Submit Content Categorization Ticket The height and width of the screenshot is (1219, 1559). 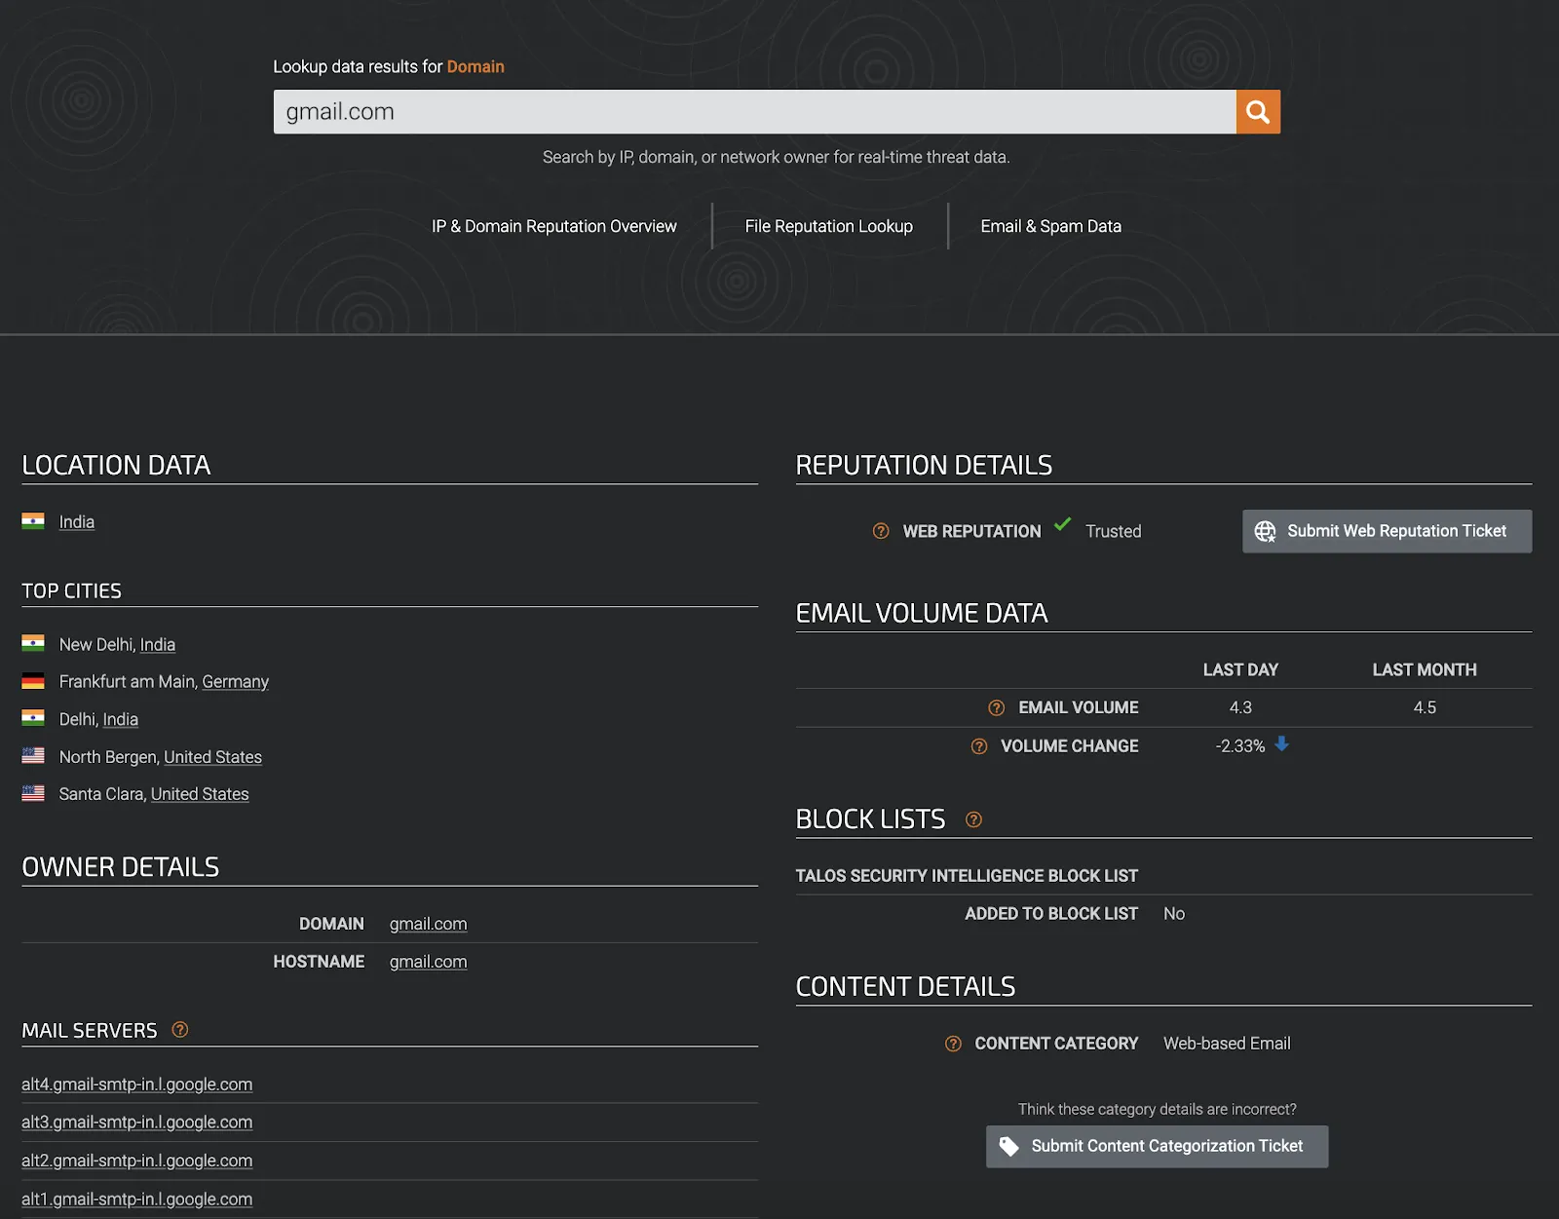[x=1157, y=1146]
